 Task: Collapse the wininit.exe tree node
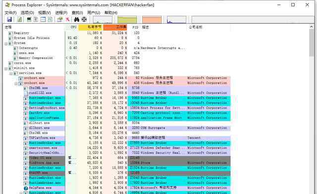6,68
